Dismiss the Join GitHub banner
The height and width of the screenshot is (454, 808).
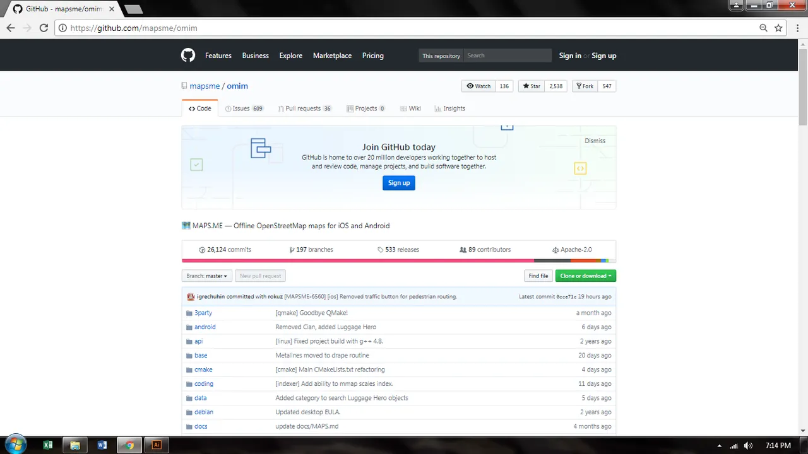coord(595,141)
